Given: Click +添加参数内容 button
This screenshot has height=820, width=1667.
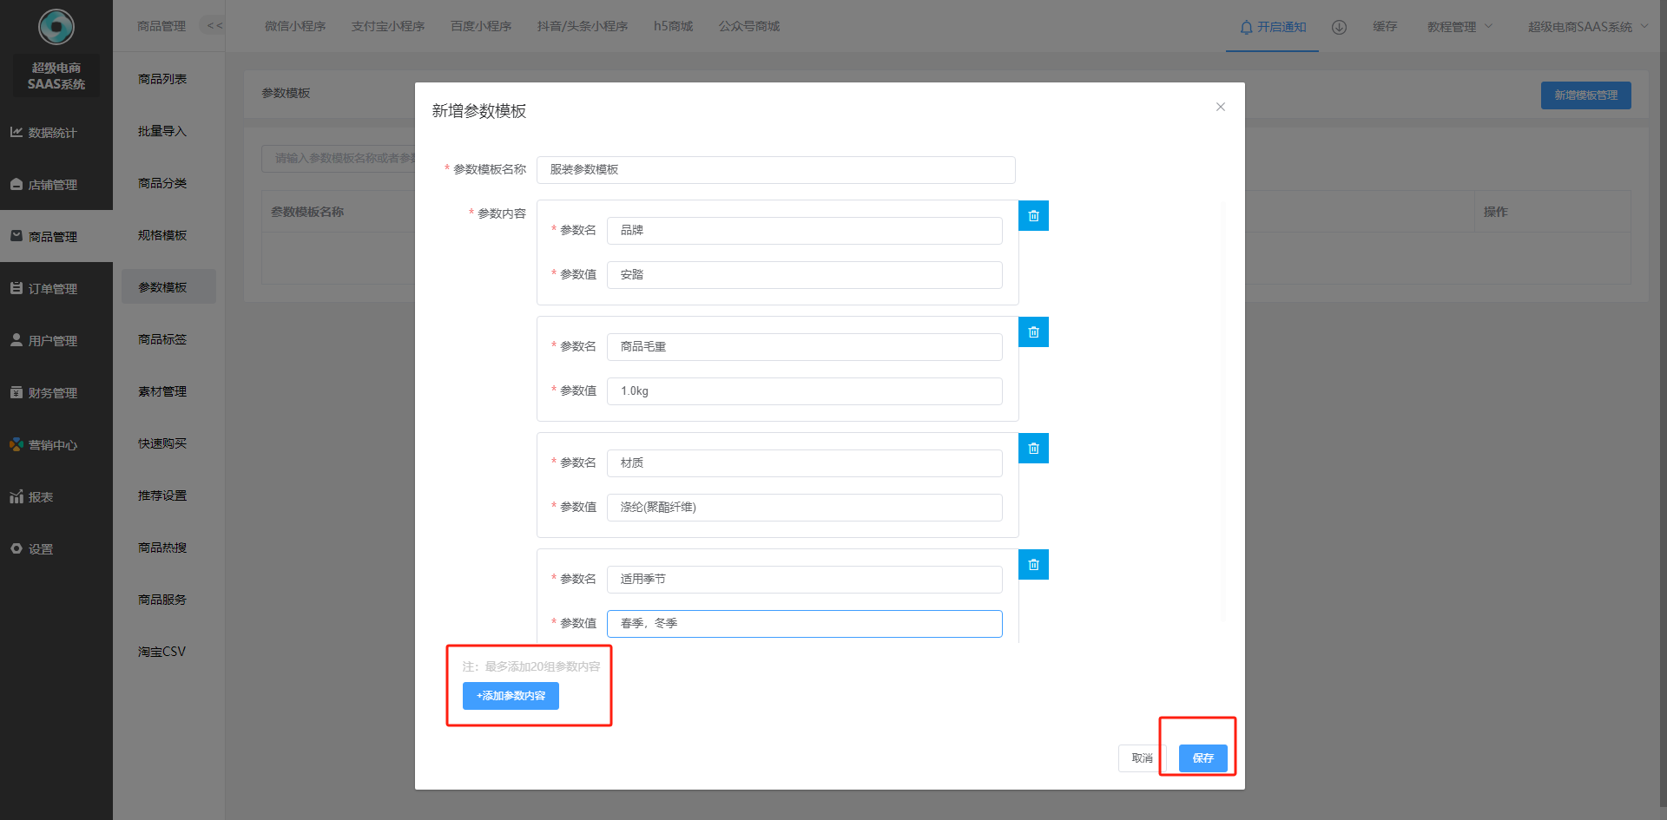Looking at the screenshot, I should click(511, 696).
